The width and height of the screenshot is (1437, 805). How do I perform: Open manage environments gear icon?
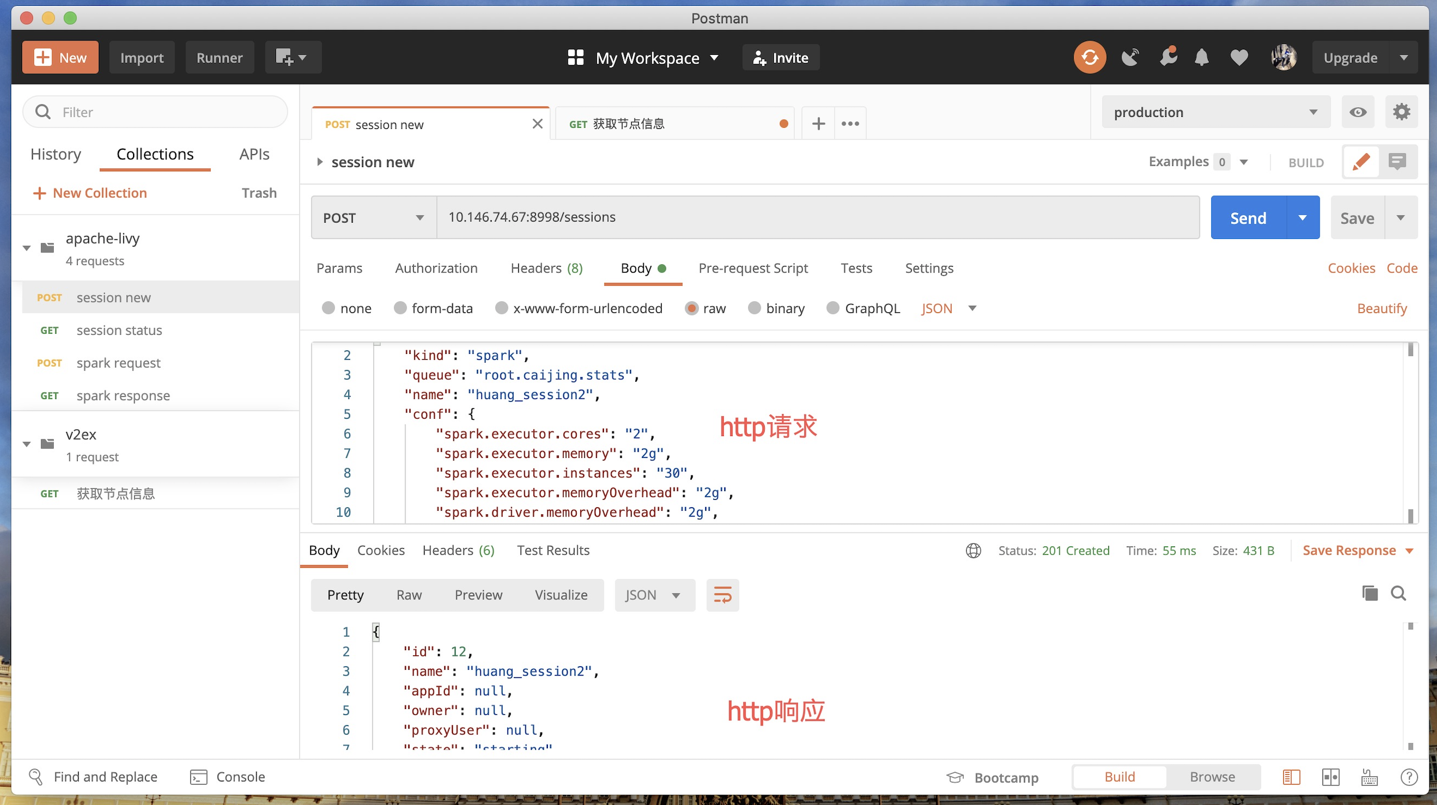coord(1401,112)
